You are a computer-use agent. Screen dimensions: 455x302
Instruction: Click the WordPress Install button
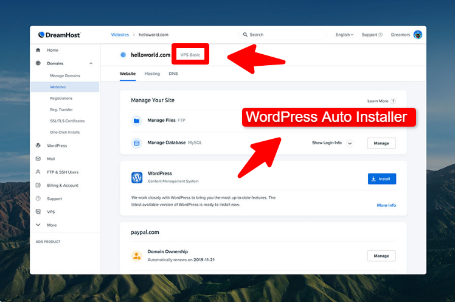[382, 179]
